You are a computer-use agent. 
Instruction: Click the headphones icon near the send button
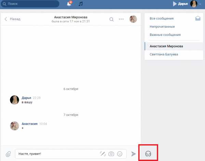(x=148, y=153)
